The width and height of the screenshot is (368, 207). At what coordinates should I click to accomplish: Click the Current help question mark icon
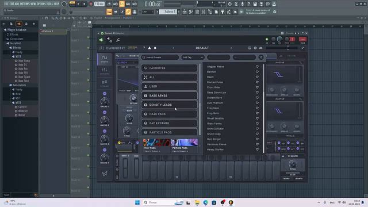tap(144, 48)
